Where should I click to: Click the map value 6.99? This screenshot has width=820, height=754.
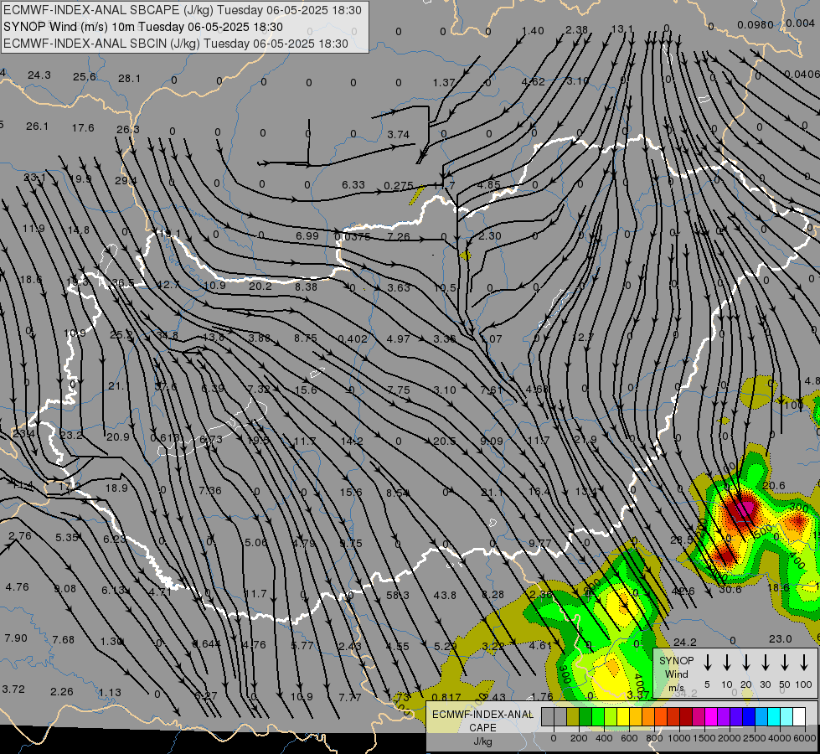307,235
